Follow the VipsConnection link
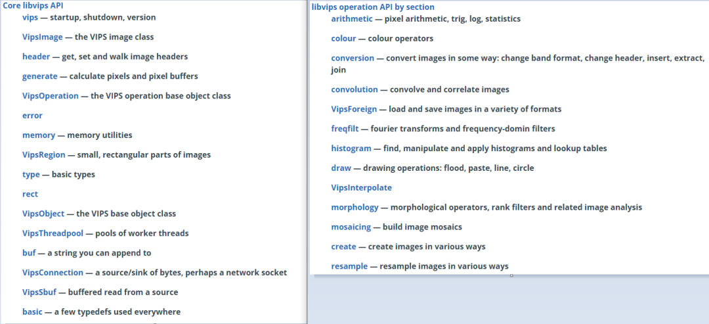This screenshot has width=709, height=324. 53,273
